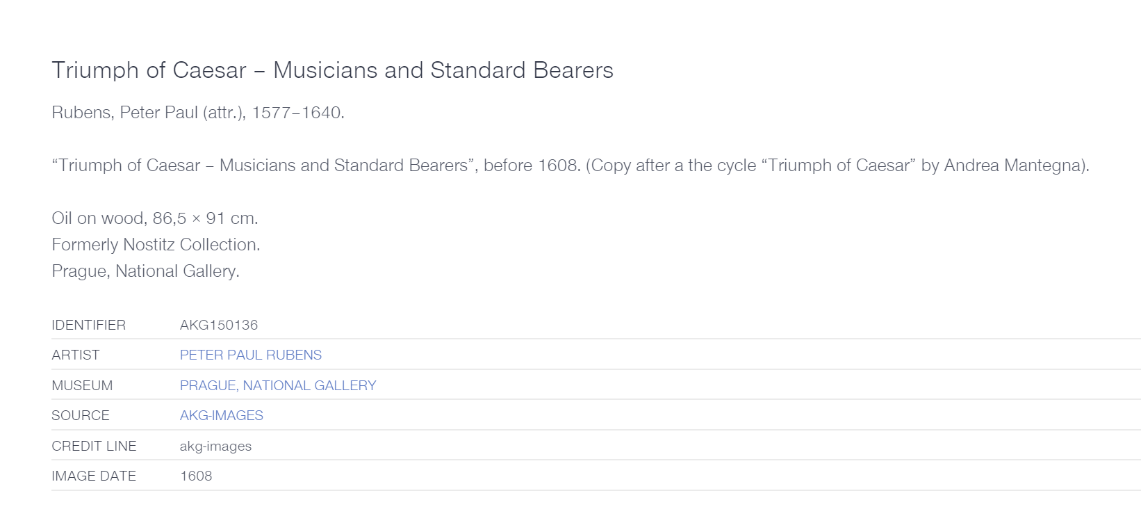Click the SOURCE row label
This screenshot has width=1141, height=507.
tap(81, 415)
